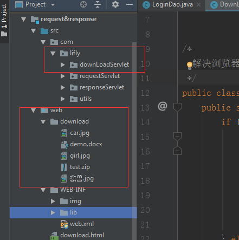Click the lifly package icon
239x240 pixels.
pyautogui.click(x=64, y=53)
